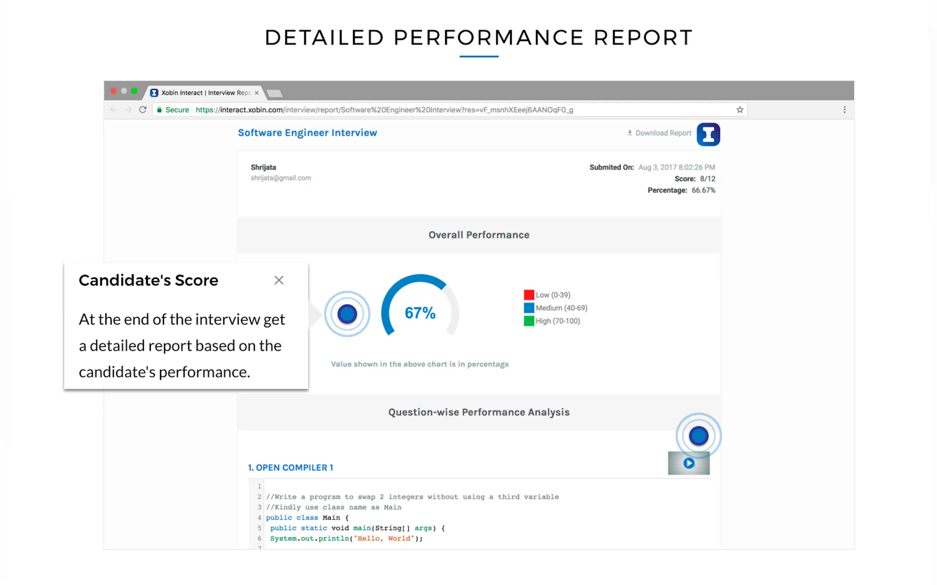Click the Software Engineer Interview title
The width and height of the screenshot is (937, 585).
(x=307, y=133)
